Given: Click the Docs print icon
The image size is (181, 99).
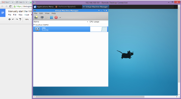Looking at the screenshot, I should 10,19.
